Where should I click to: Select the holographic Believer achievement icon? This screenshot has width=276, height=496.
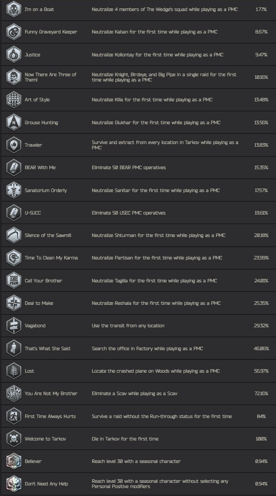click(14, 461)
